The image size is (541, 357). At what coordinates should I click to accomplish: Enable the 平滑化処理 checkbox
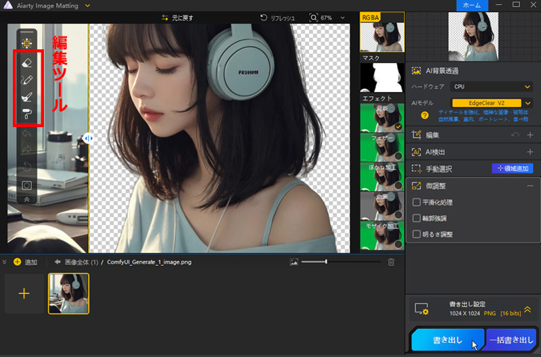point(417,202)
